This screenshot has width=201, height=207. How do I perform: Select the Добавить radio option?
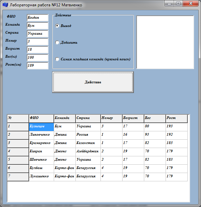[57, 42]
